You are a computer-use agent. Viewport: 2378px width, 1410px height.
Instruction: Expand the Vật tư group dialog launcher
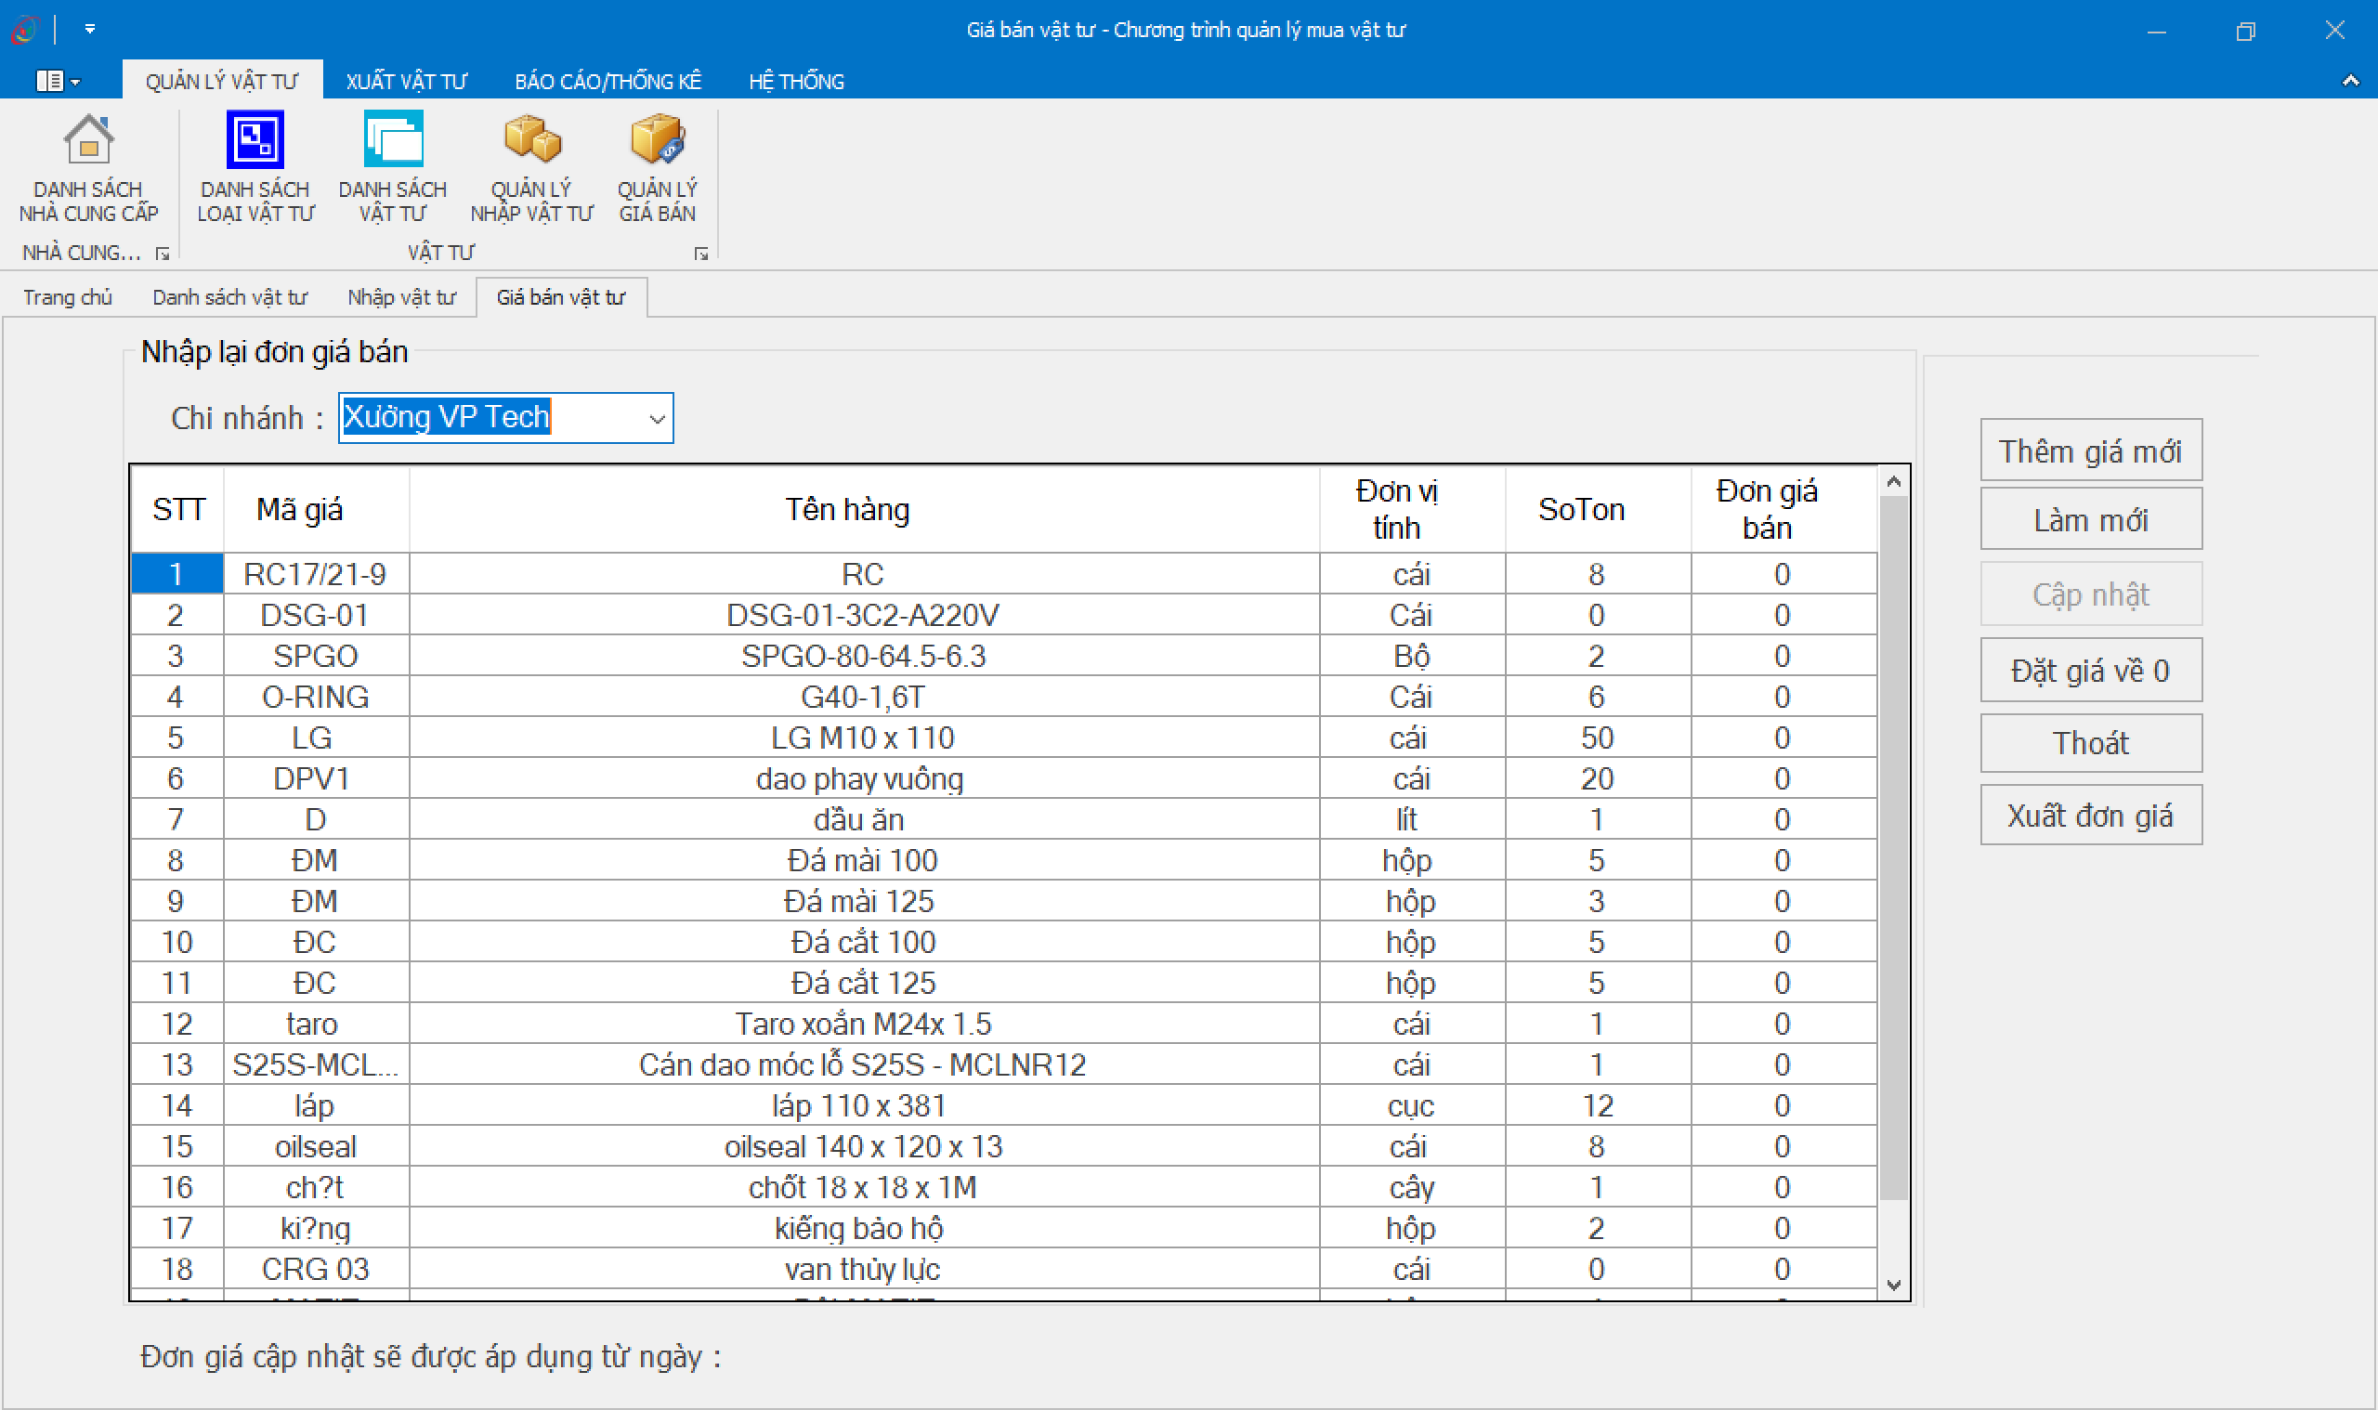point(701,254)
